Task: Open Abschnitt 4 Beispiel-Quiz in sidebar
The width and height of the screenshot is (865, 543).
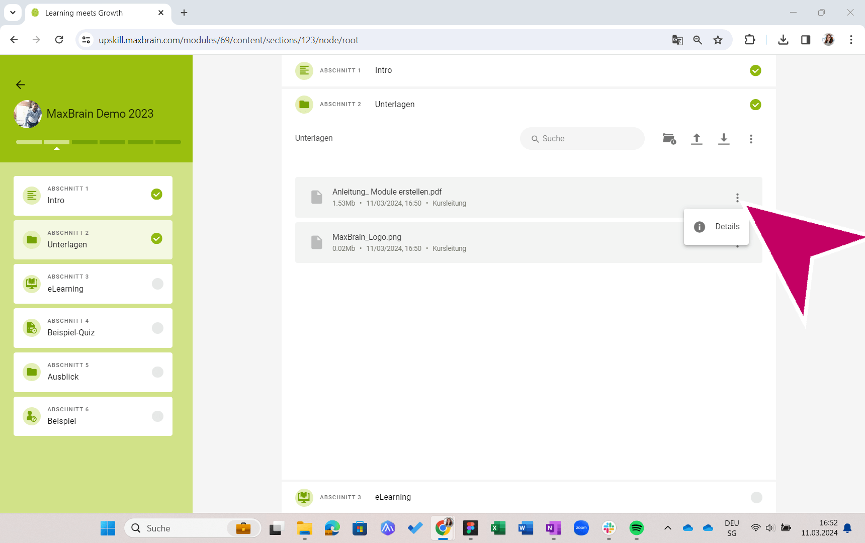Action: (x=93, y=328)
